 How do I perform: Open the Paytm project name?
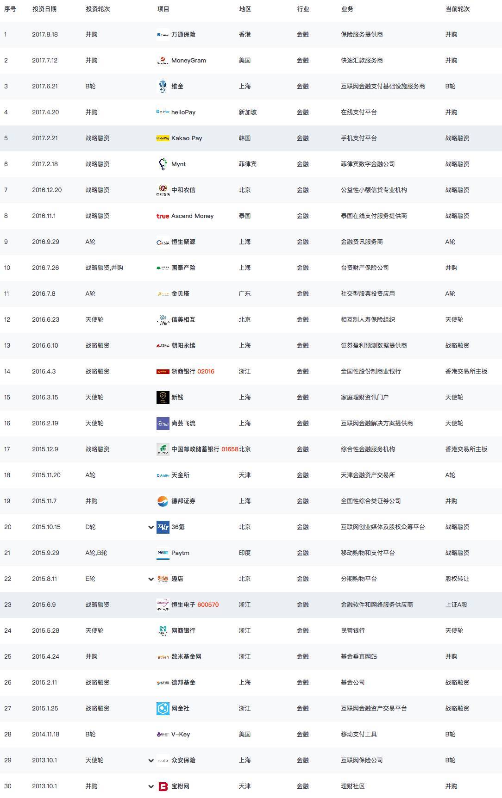(x=180, y=553)
